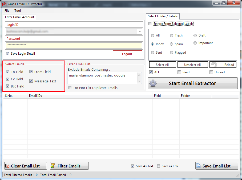
Task: Toggle the From Field checkbox
Action: (x=31, y=72)
